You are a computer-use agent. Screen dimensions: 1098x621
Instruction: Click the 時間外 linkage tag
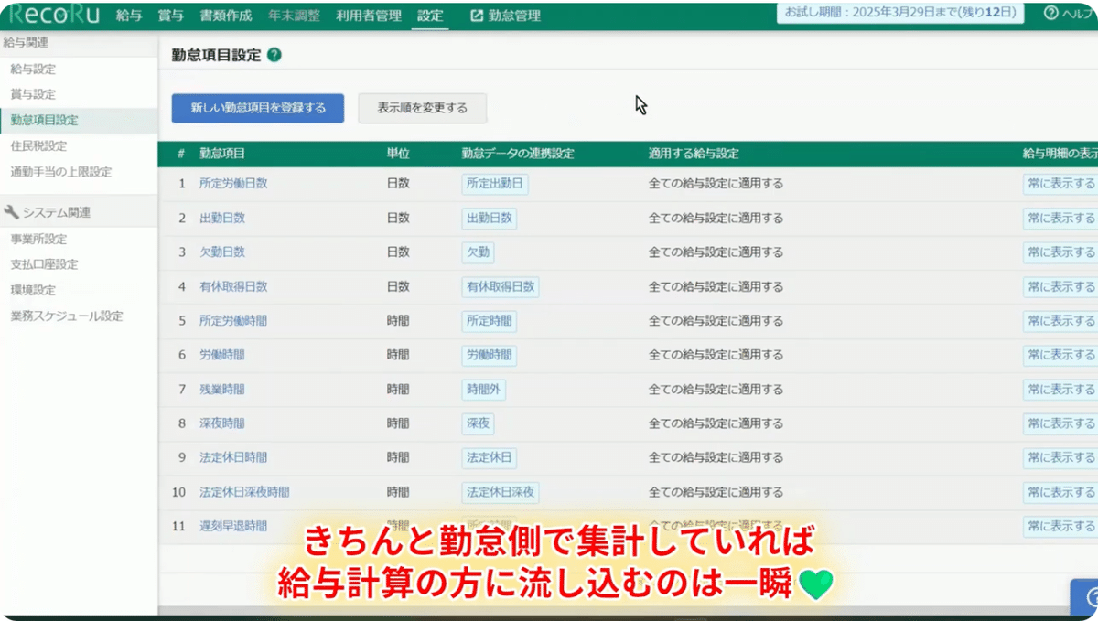tap(484, 390)
